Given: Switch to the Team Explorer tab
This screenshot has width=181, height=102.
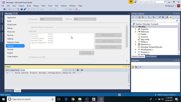Looking at the screenshot, I should (x=151, y=57).
